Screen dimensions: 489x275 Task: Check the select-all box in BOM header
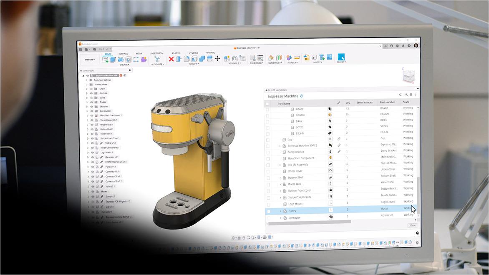click(x=267, y=103)
